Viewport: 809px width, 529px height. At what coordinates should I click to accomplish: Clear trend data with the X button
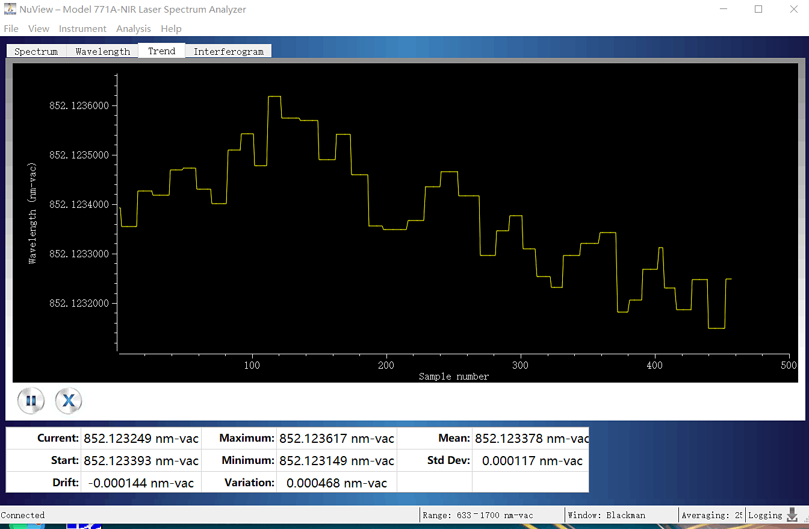69,401
